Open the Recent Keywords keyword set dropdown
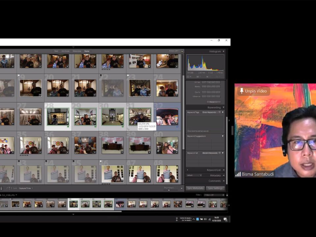Image resolution: width=316 pixels, height=237 pixels. [x=211, y=153]
